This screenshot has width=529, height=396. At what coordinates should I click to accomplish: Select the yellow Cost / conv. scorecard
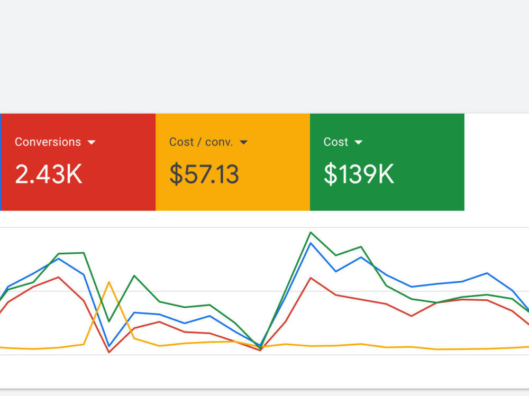tap(233, 162)
